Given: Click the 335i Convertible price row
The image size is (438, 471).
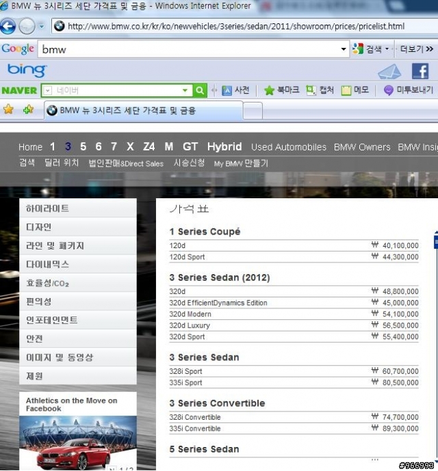Looking at the screenshot, I should (x=294, y=429).
